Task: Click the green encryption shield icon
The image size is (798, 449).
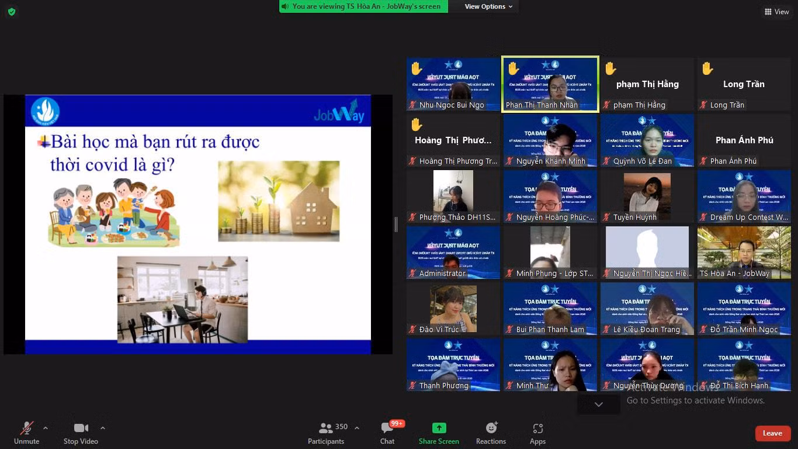Action: (12, 12)
